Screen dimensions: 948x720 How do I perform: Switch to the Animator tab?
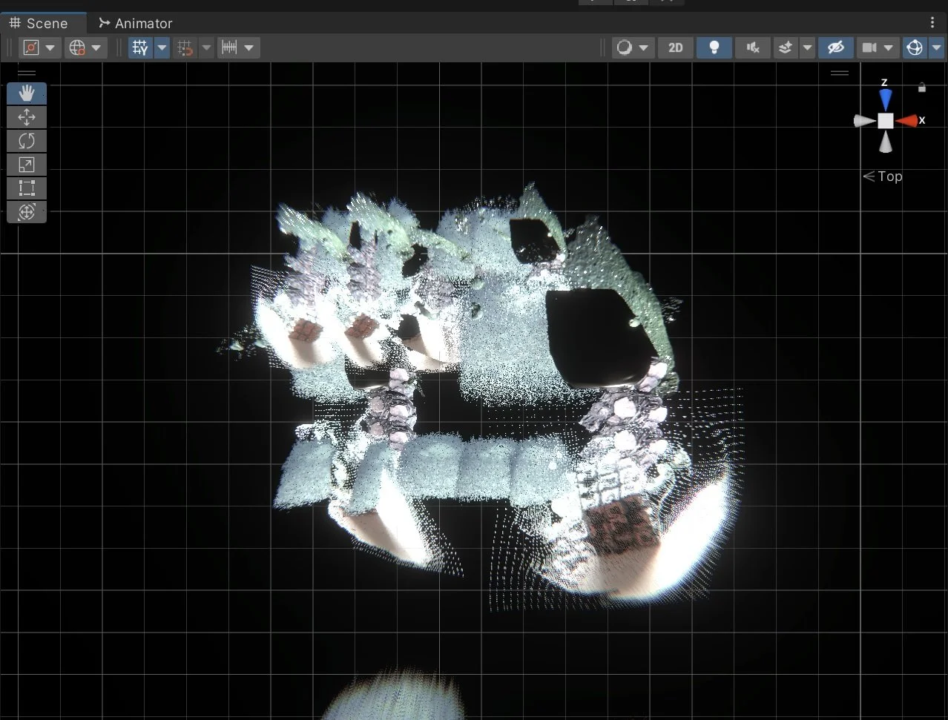click(x=136, y=23)
